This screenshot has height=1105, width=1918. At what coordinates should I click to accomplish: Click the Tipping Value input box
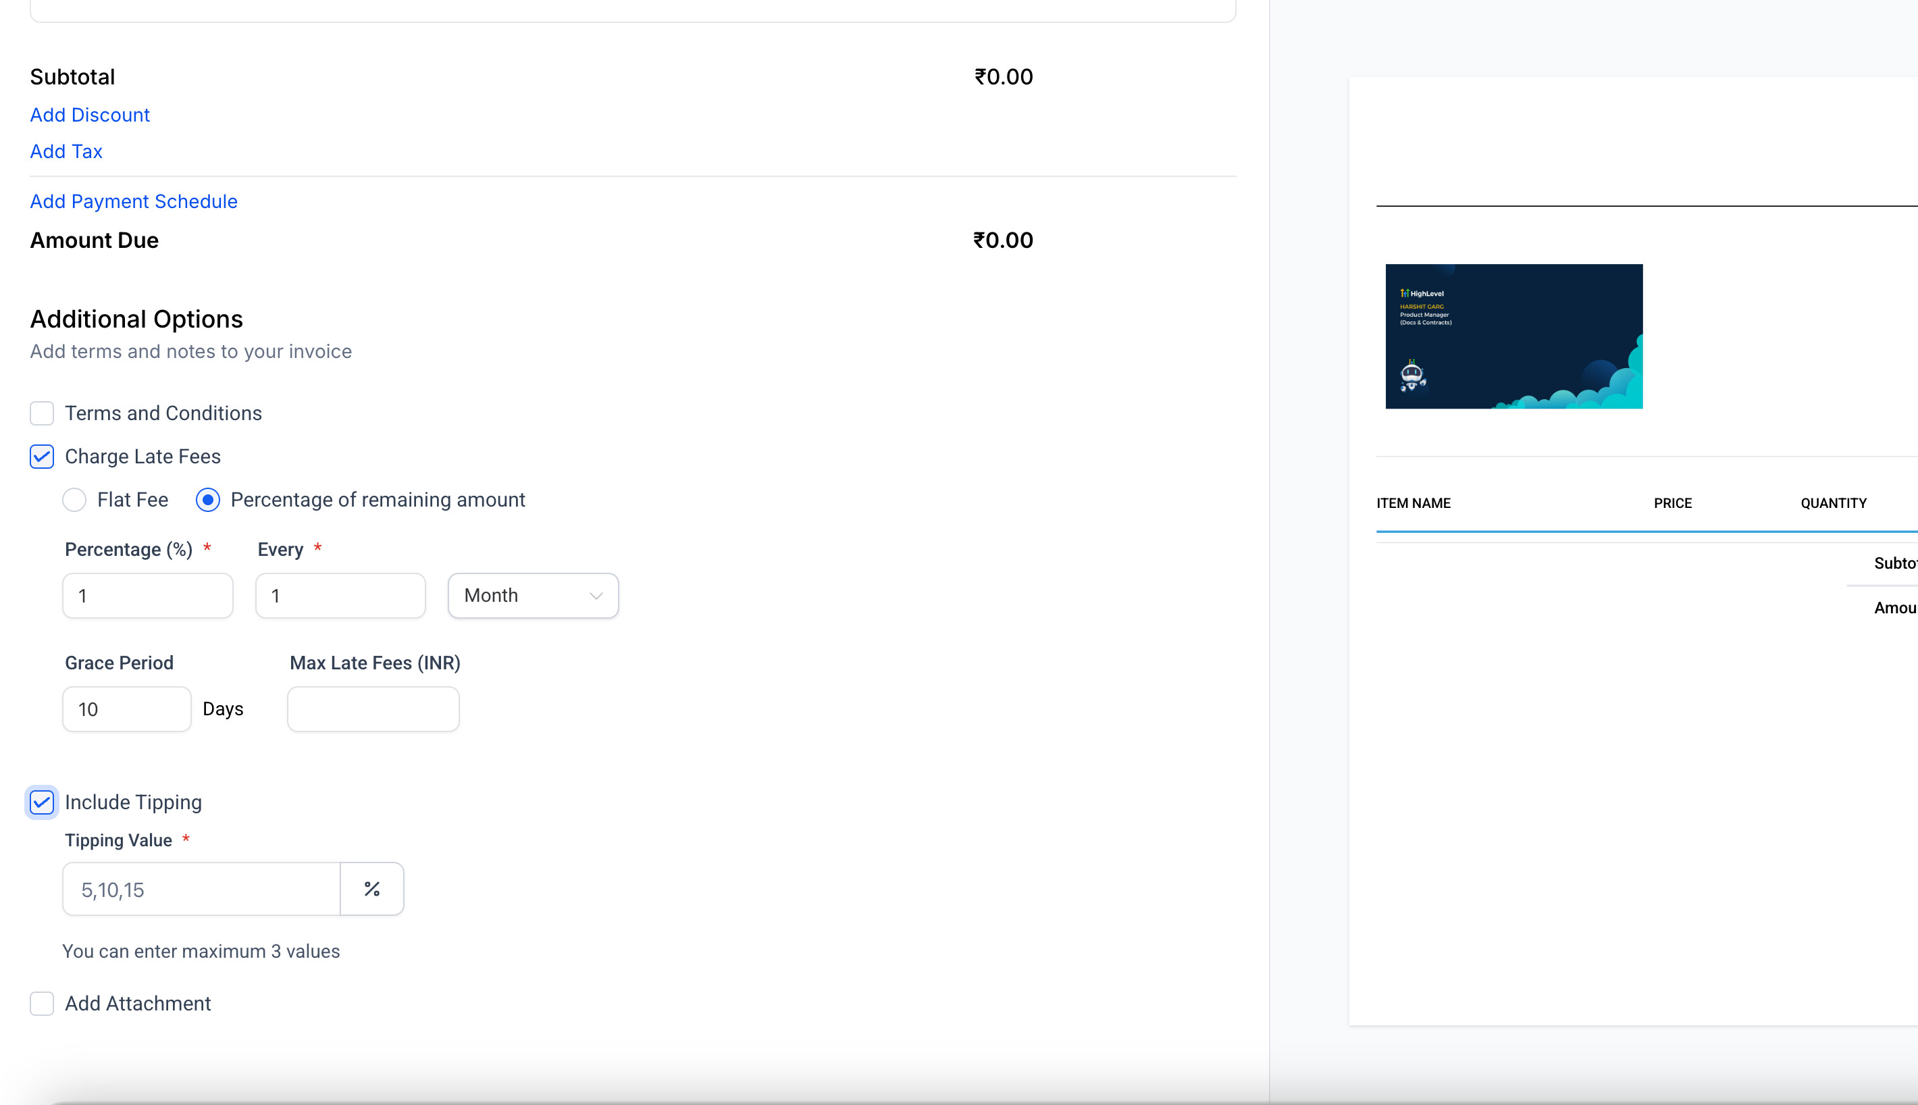[201, 889]
